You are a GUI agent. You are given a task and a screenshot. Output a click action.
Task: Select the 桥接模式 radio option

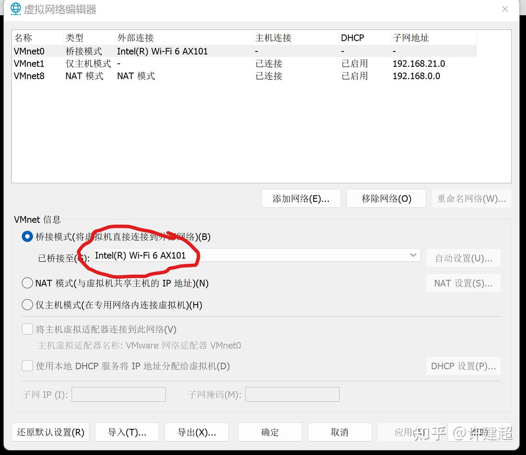pyautogui.click(x=27, y=236)
